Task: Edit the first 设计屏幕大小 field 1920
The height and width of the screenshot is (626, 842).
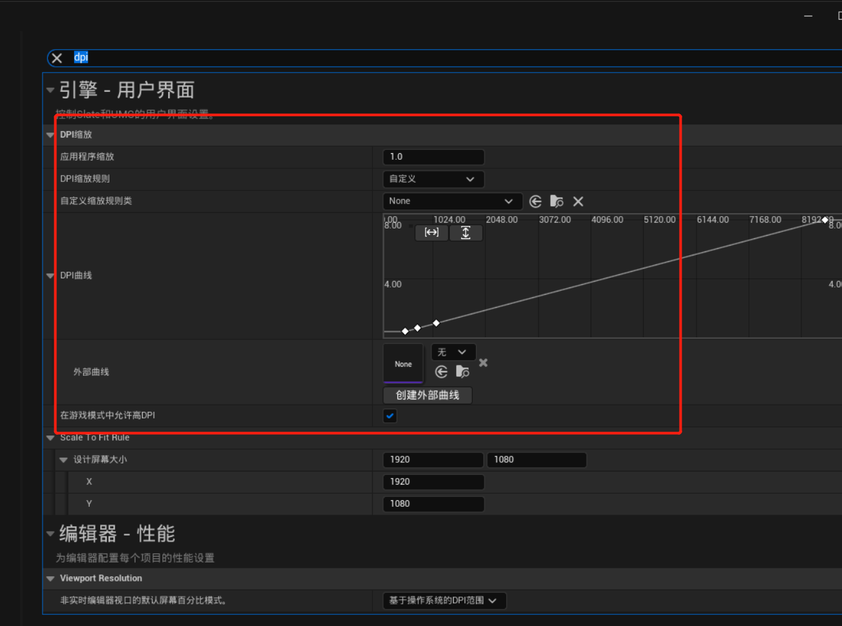Action: (433, 460)
